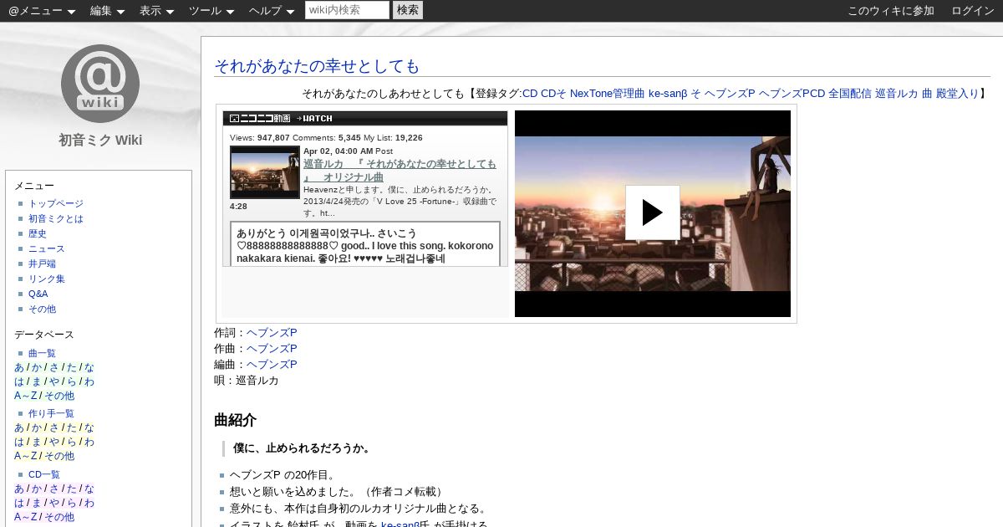This screenshot has height=527, width=1003.
Task: Click the @wiki logo icon
Action: pyautogui.click(x=100, y=84)
